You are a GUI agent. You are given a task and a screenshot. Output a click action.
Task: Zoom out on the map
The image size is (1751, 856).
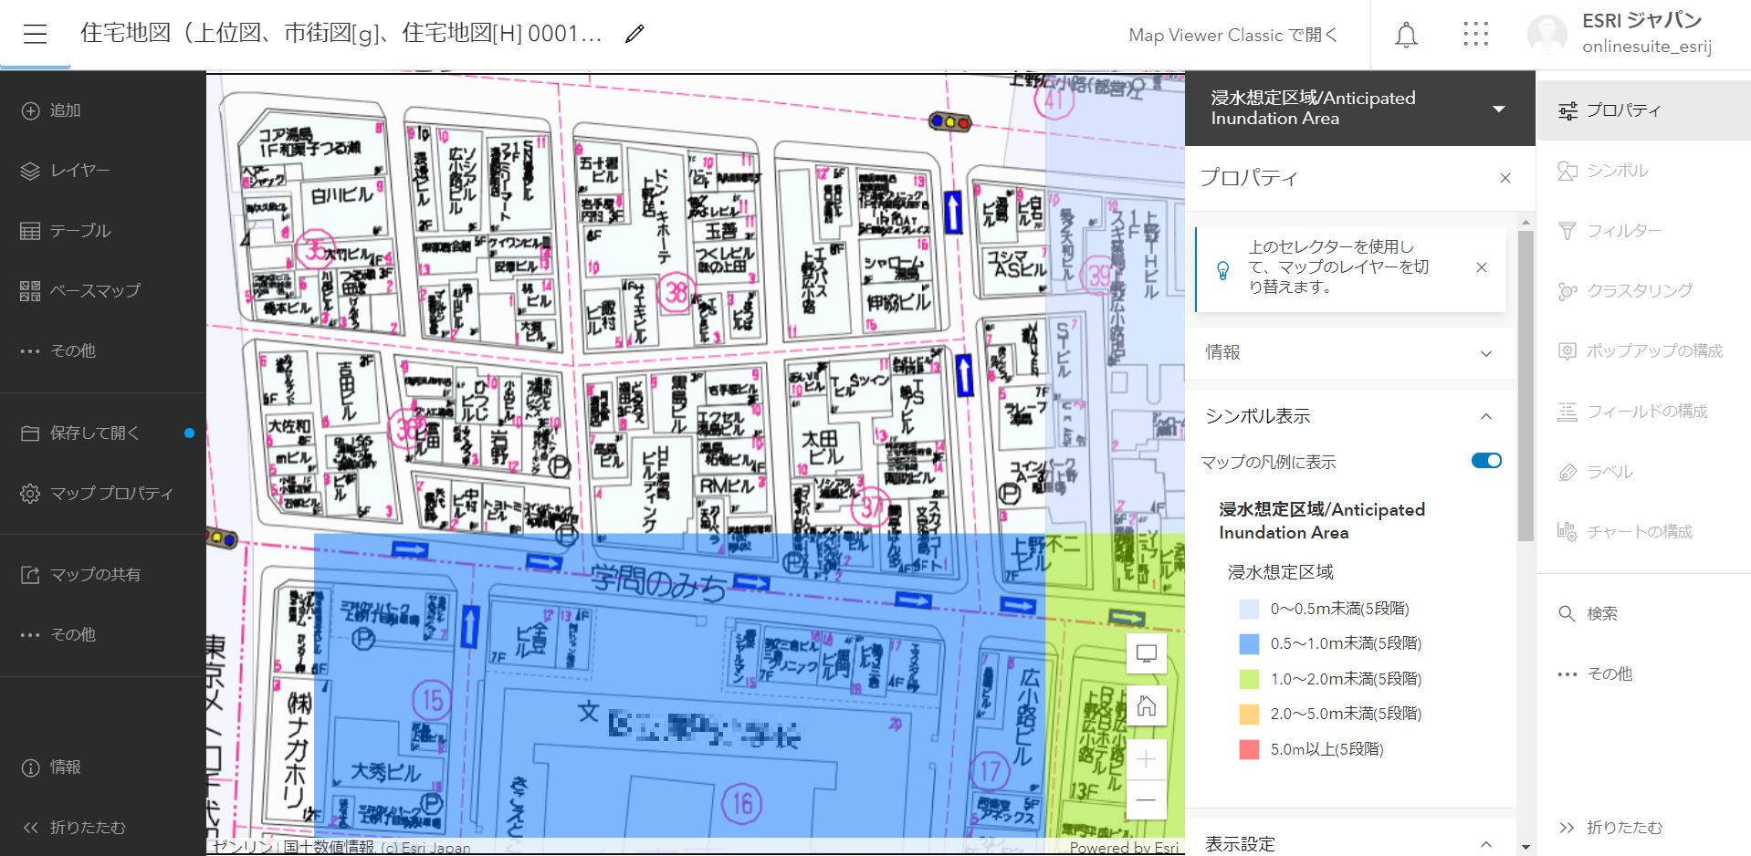pos(1147,800)
